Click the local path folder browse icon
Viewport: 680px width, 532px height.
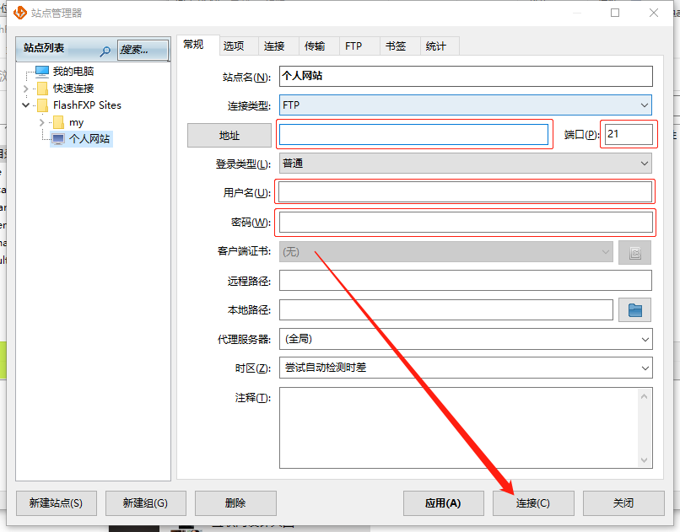pyautogui.click(x=634, y=310)
